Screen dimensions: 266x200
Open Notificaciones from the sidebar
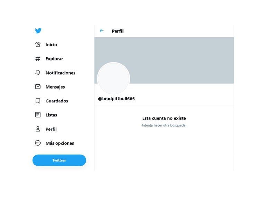pyautogui.click(x=60, y=73)
